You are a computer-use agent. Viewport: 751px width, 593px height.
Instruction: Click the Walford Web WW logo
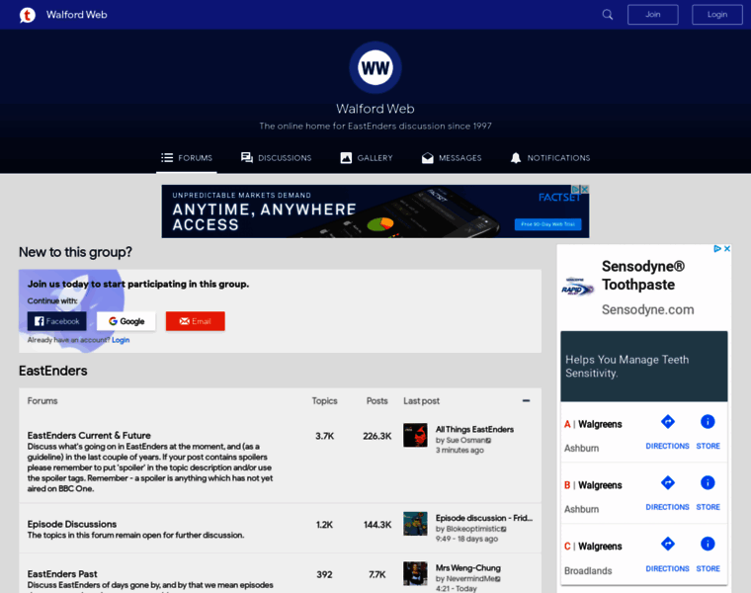click(x=375, y=67)
